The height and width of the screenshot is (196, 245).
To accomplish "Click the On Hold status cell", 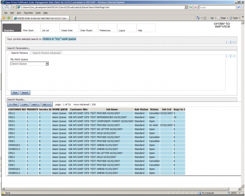I will [153, 125].
